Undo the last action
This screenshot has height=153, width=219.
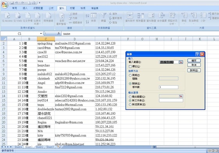(16, 3)
